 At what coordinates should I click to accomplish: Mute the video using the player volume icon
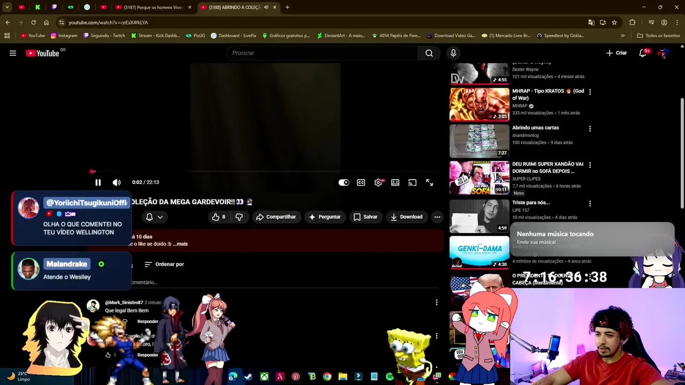pos(117,182)
